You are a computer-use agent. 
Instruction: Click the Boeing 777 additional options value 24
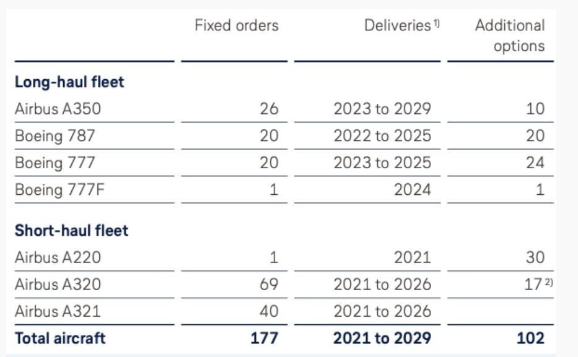(535, 163)
